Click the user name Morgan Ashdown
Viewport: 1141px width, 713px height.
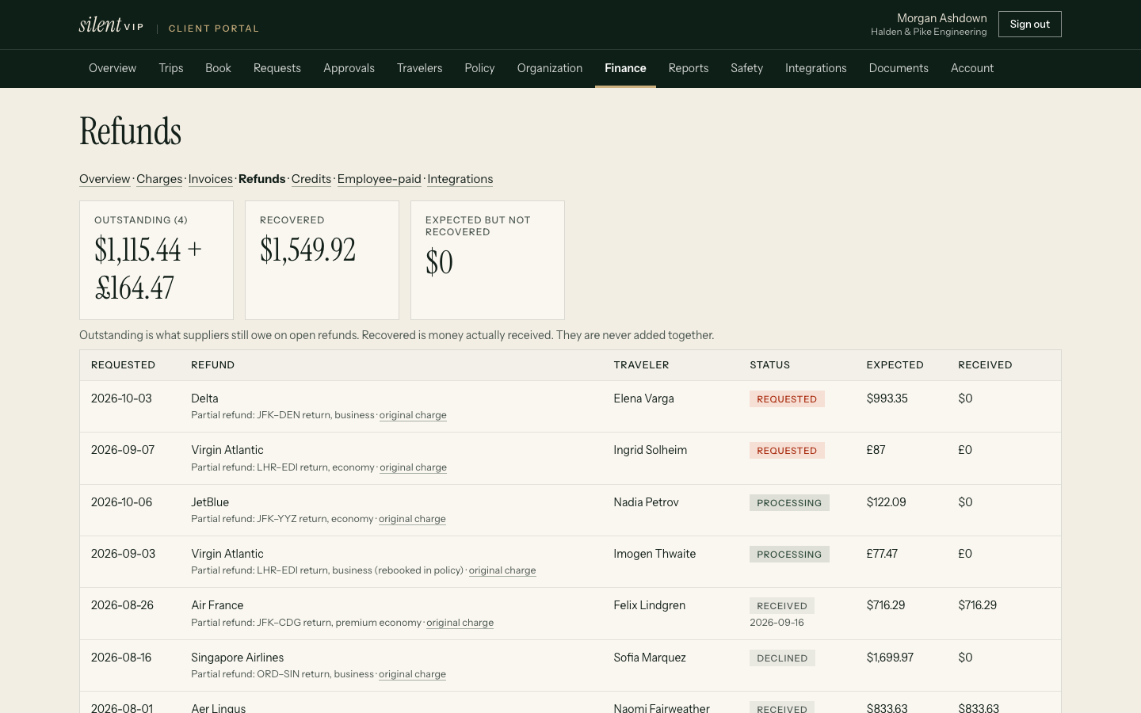click(941, 18)
